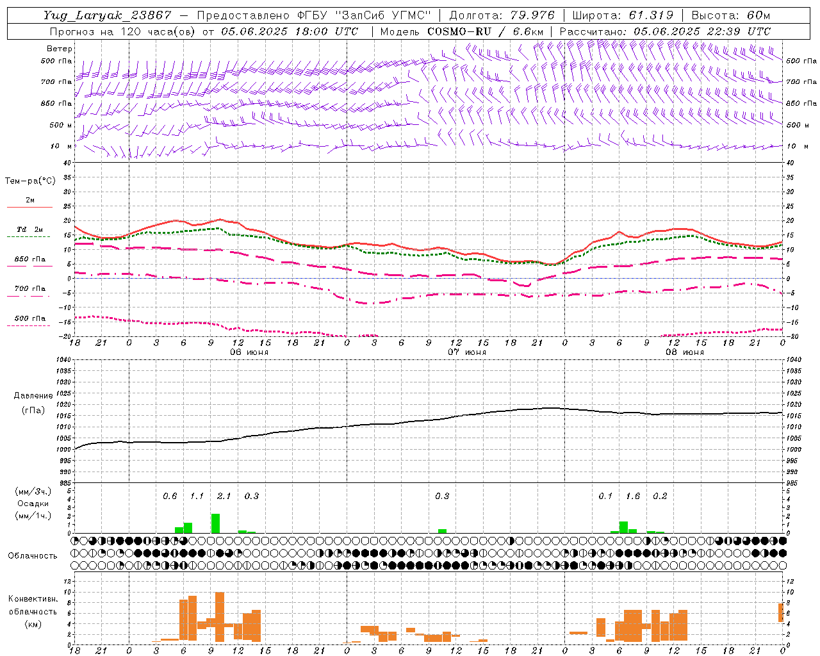Click the tallest green precipitation bar under 2.1
Image resolution: width=820 pixels, height=656 pixels.
(x=215, y=523)
